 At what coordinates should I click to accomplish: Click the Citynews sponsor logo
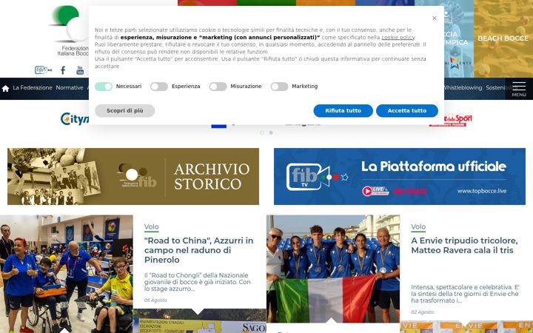75,119
